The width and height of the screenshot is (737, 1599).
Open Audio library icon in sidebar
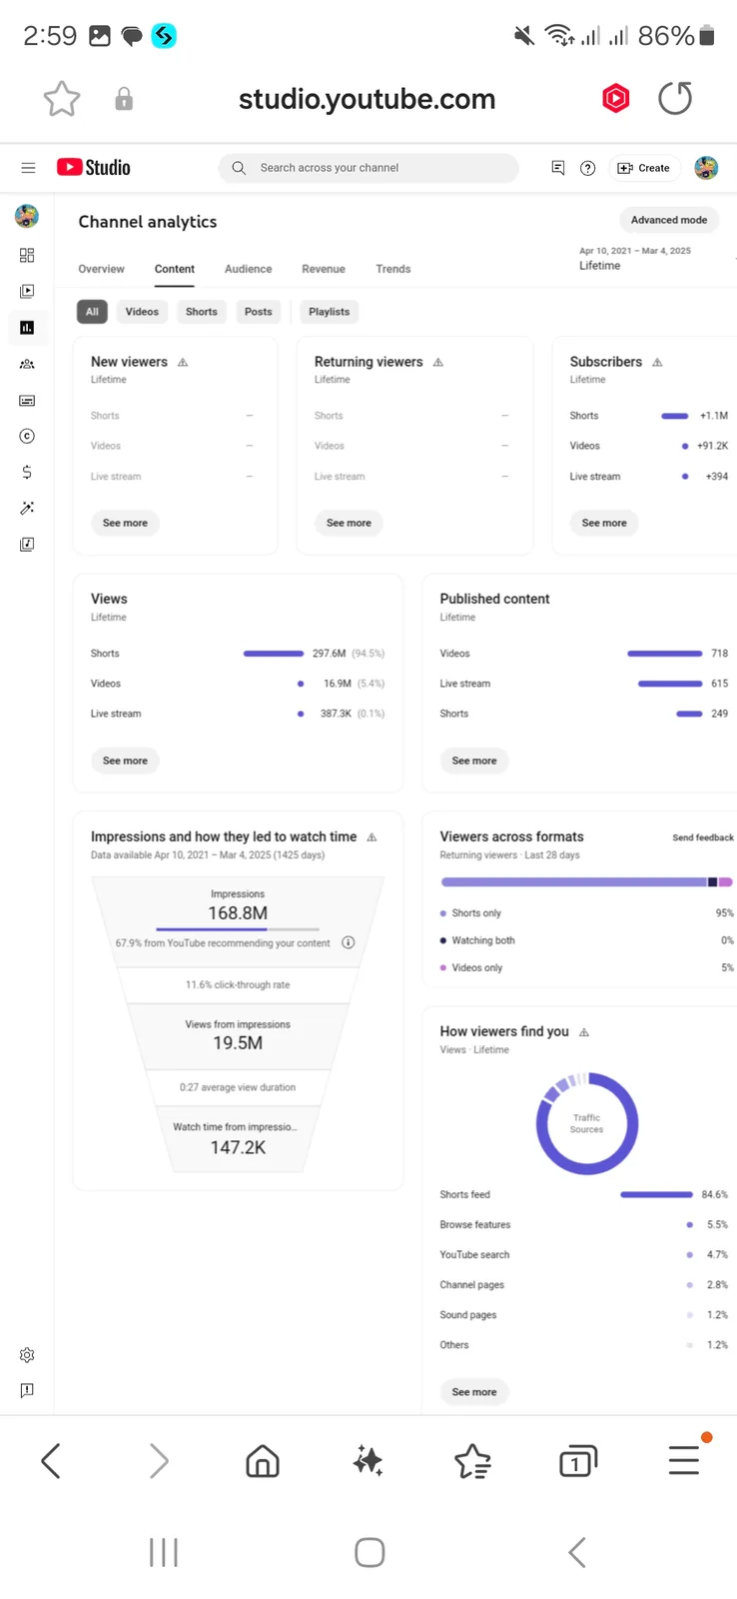[x=27, y=545]
